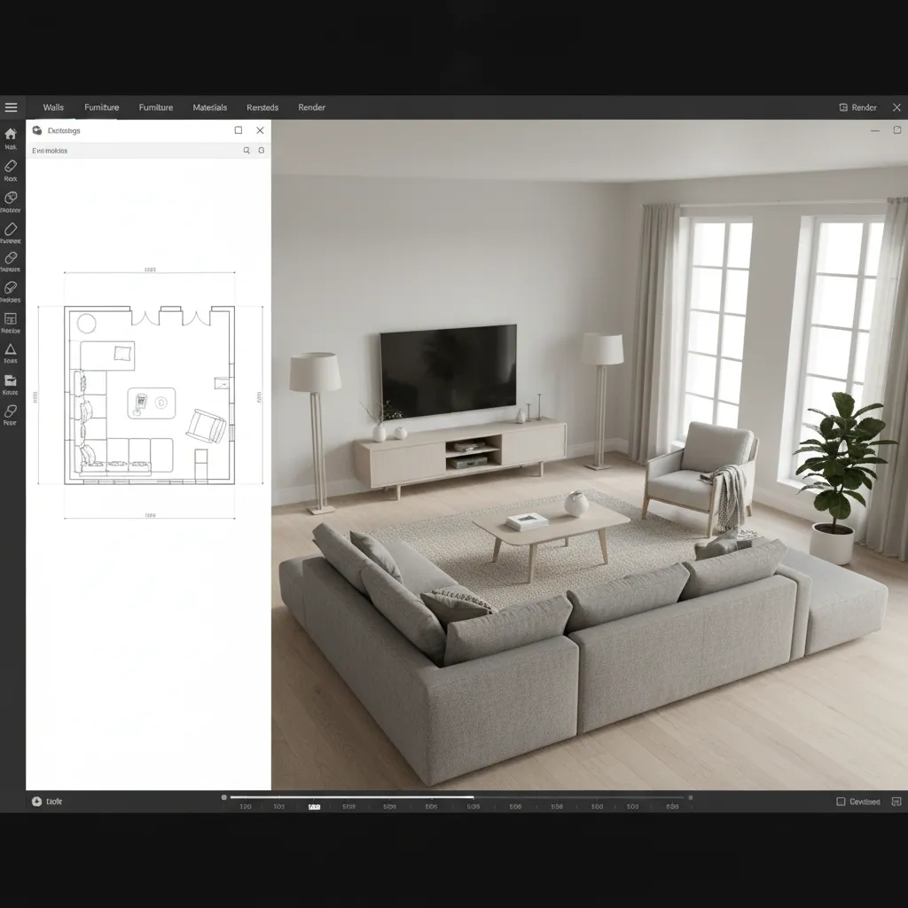Click the Render button at top right
Viewport: 908px width, 908px height.
[857, 106]
